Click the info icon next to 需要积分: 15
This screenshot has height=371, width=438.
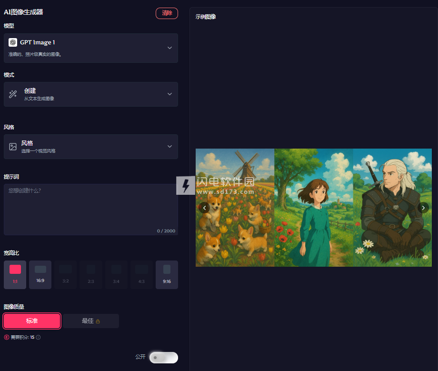tap(38, 337)
